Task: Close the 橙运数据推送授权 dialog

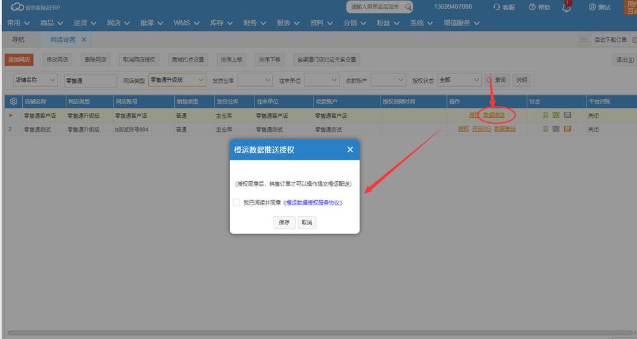Action: coord(350,150)
